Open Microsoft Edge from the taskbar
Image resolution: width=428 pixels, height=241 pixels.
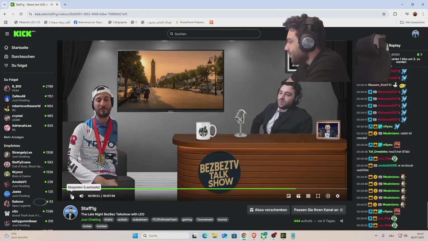point(205,236)
